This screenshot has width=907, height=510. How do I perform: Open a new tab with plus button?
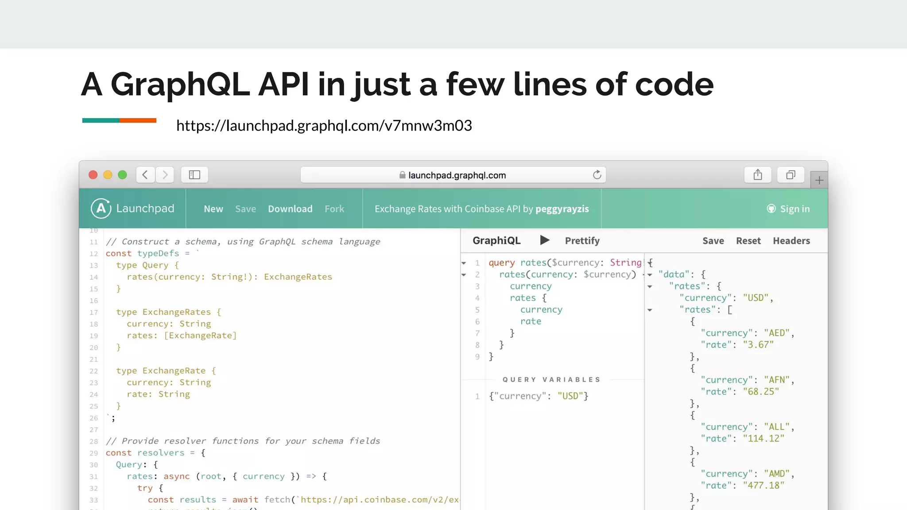pos(819,180)
